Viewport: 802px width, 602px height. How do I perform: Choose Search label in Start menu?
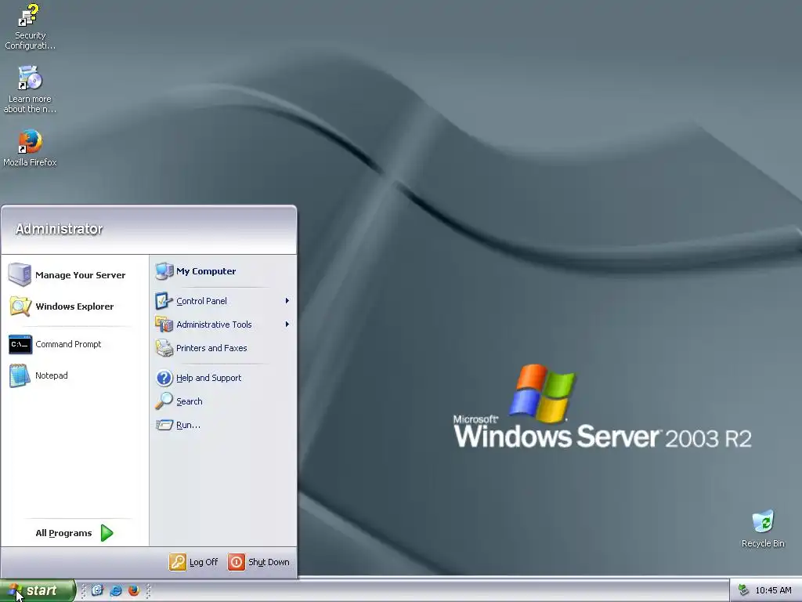[190, 401]
